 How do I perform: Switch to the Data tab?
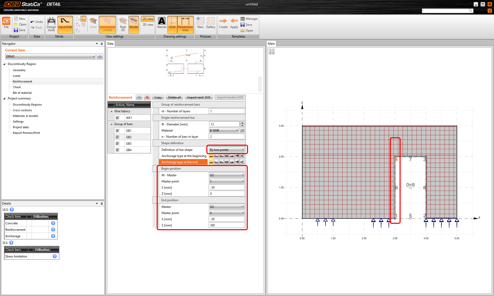pyautogui.click(x=110, y=43)
